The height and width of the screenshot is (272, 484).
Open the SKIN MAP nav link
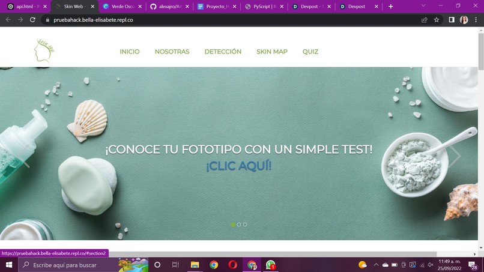[x=272, y=52]
